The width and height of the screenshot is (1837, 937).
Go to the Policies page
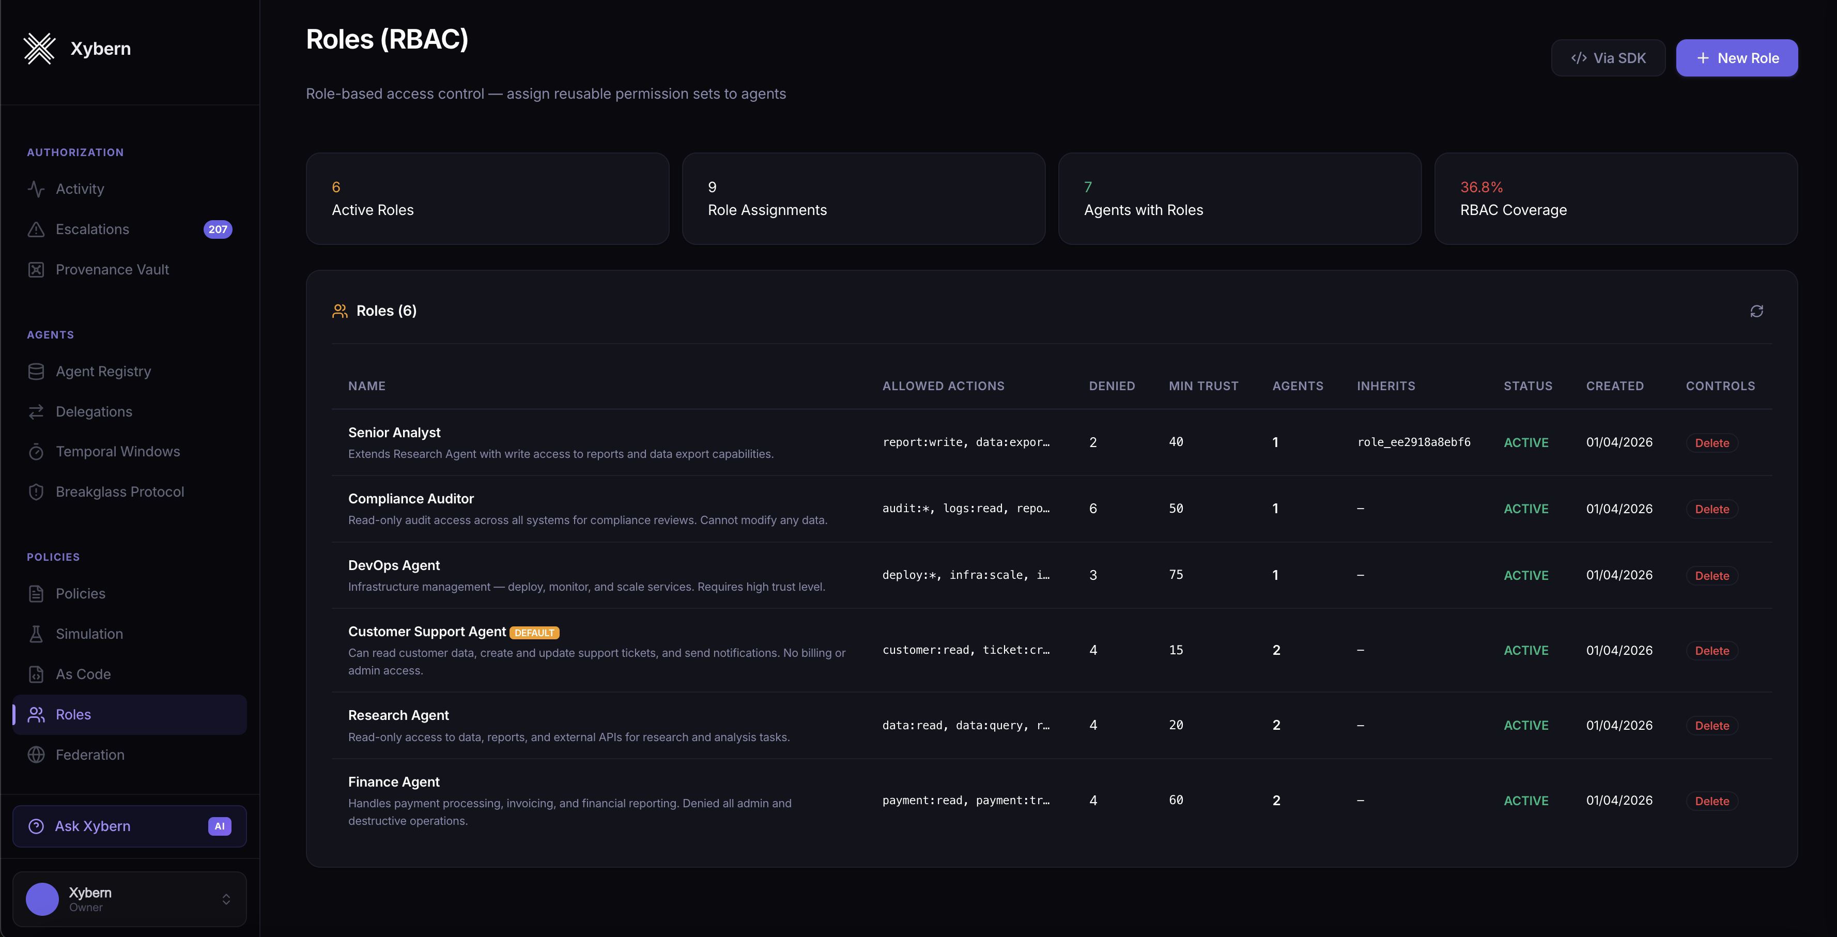pos(80,593)
